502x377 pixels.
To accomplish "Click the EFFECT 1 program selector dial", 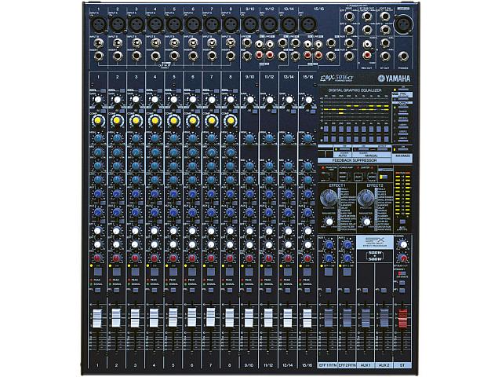I will [329, 197].
